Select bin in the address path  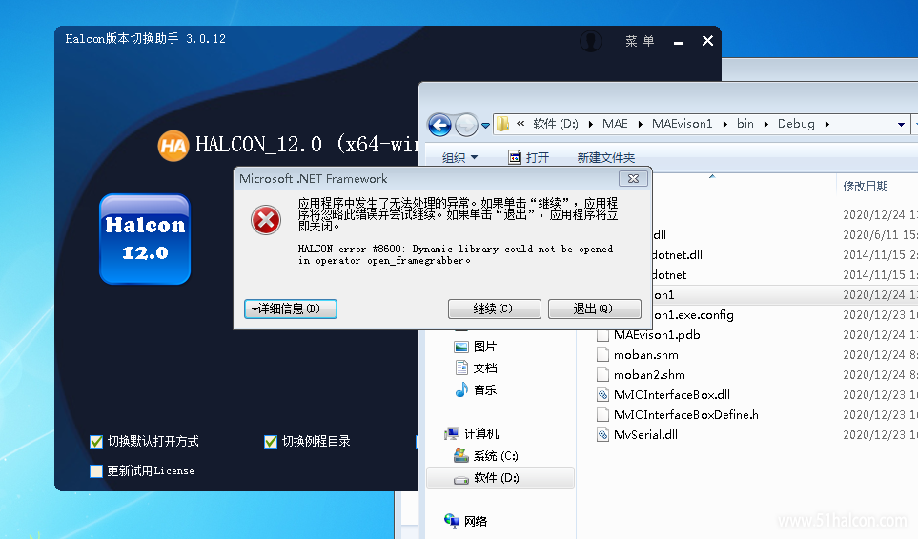pyautogui.click(x=745, y=124)
